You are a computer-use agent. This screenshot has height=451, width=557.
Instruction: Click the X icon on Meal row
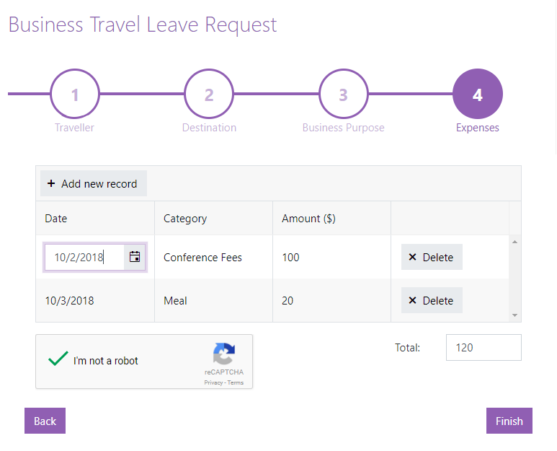pos(413,300)
